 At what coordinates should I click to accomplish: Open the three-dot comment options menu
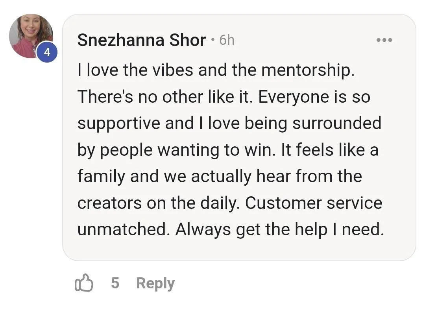[x=384, y=40]
